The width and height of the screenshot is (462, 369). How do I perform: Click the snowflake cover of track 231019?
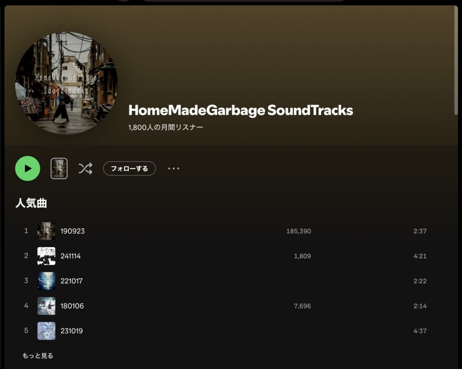tap(46, 331)
